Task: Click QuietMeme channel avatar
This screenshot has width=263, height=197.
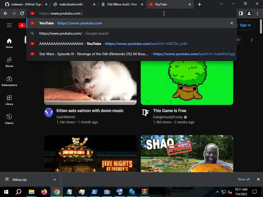Action: 49,113
